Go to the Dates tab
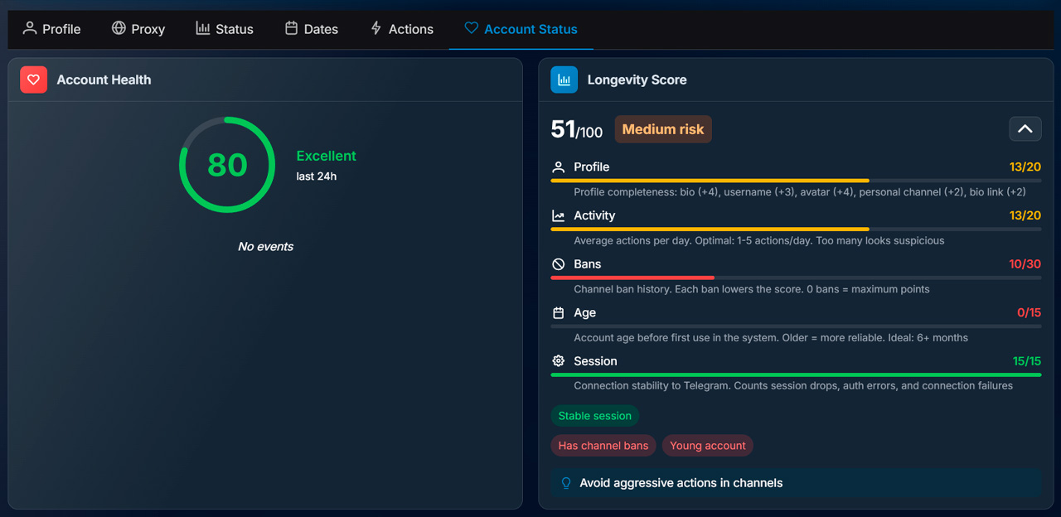 312,29
